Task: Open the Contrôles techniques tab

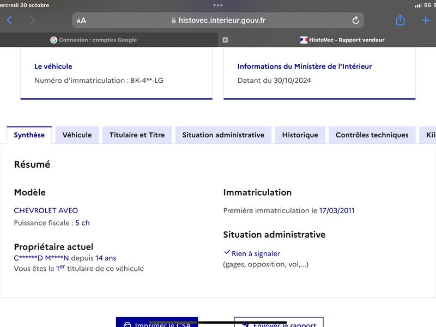Action: click(372, 135)
